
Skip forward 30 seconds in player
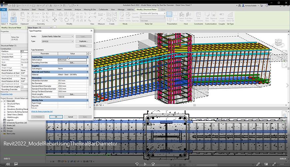tap(153, 164)
